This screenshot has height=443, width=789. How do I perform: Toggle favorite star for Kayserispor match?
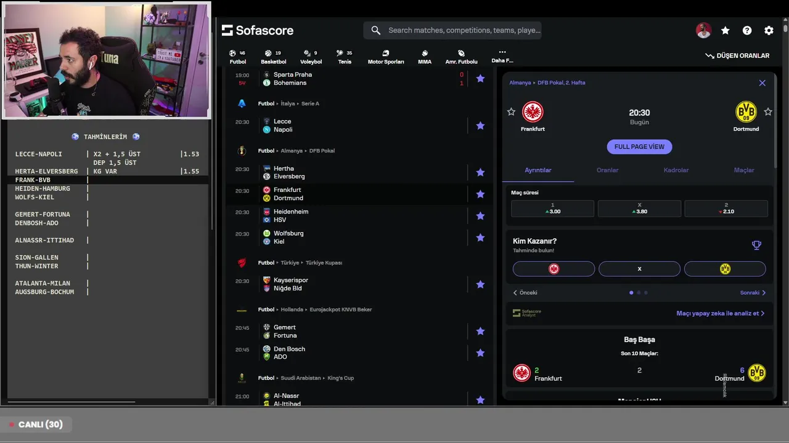point(480,284)
